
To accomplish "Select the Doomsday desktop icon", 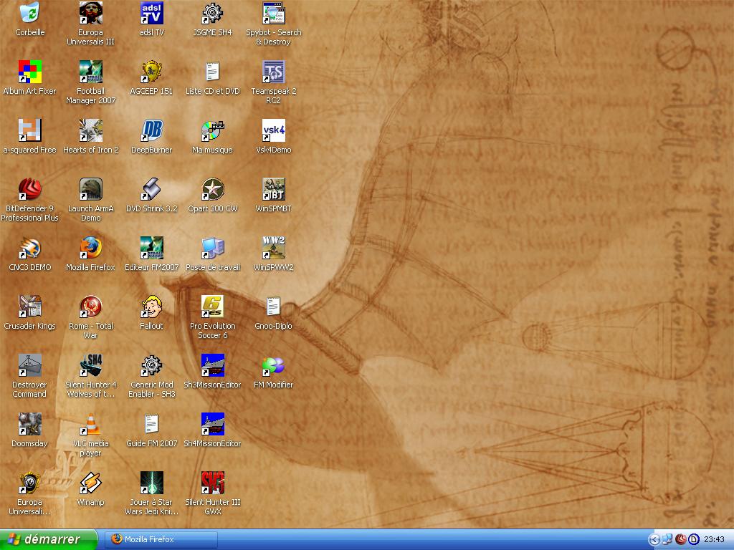I will [x=30, y=424].
